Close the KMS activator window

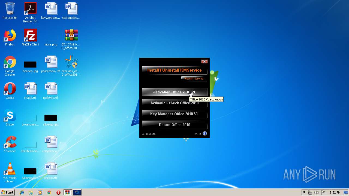coord(204,61)
